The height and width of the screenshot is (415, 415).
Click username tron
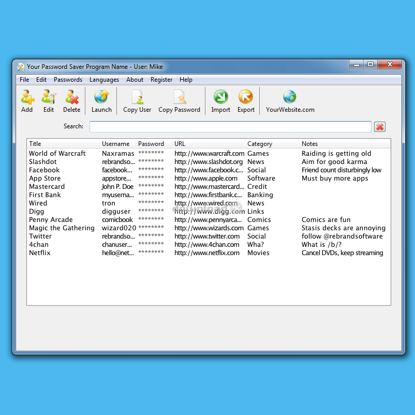click(x=109, y=203)
